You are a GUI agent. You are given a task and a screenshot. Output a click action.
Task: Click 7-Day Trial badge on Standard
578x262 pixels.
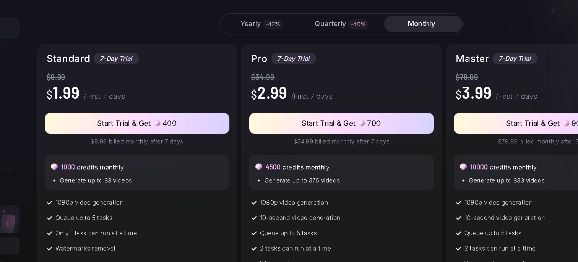pos(116,59)
